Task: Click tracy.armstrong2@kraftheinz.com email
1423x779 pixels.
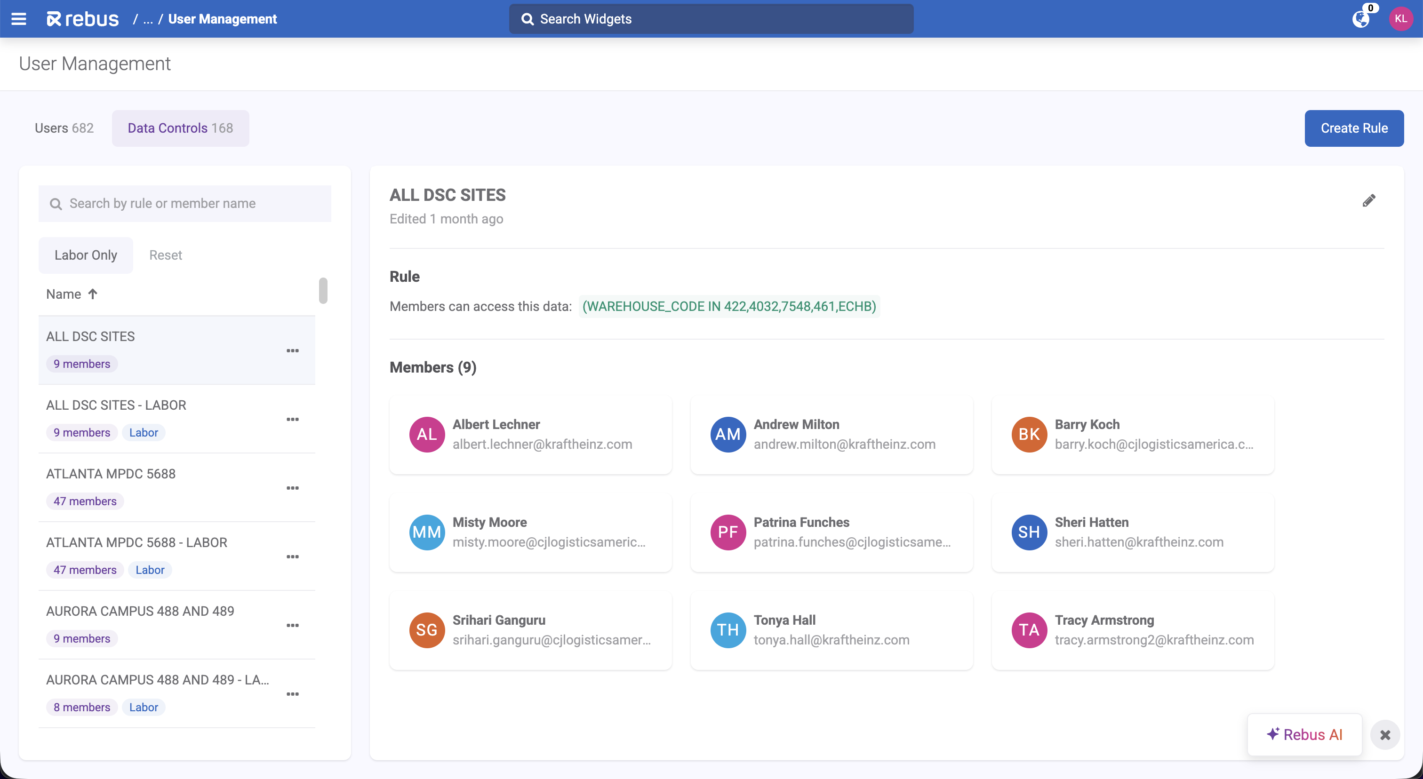Action: point(1154,640)
